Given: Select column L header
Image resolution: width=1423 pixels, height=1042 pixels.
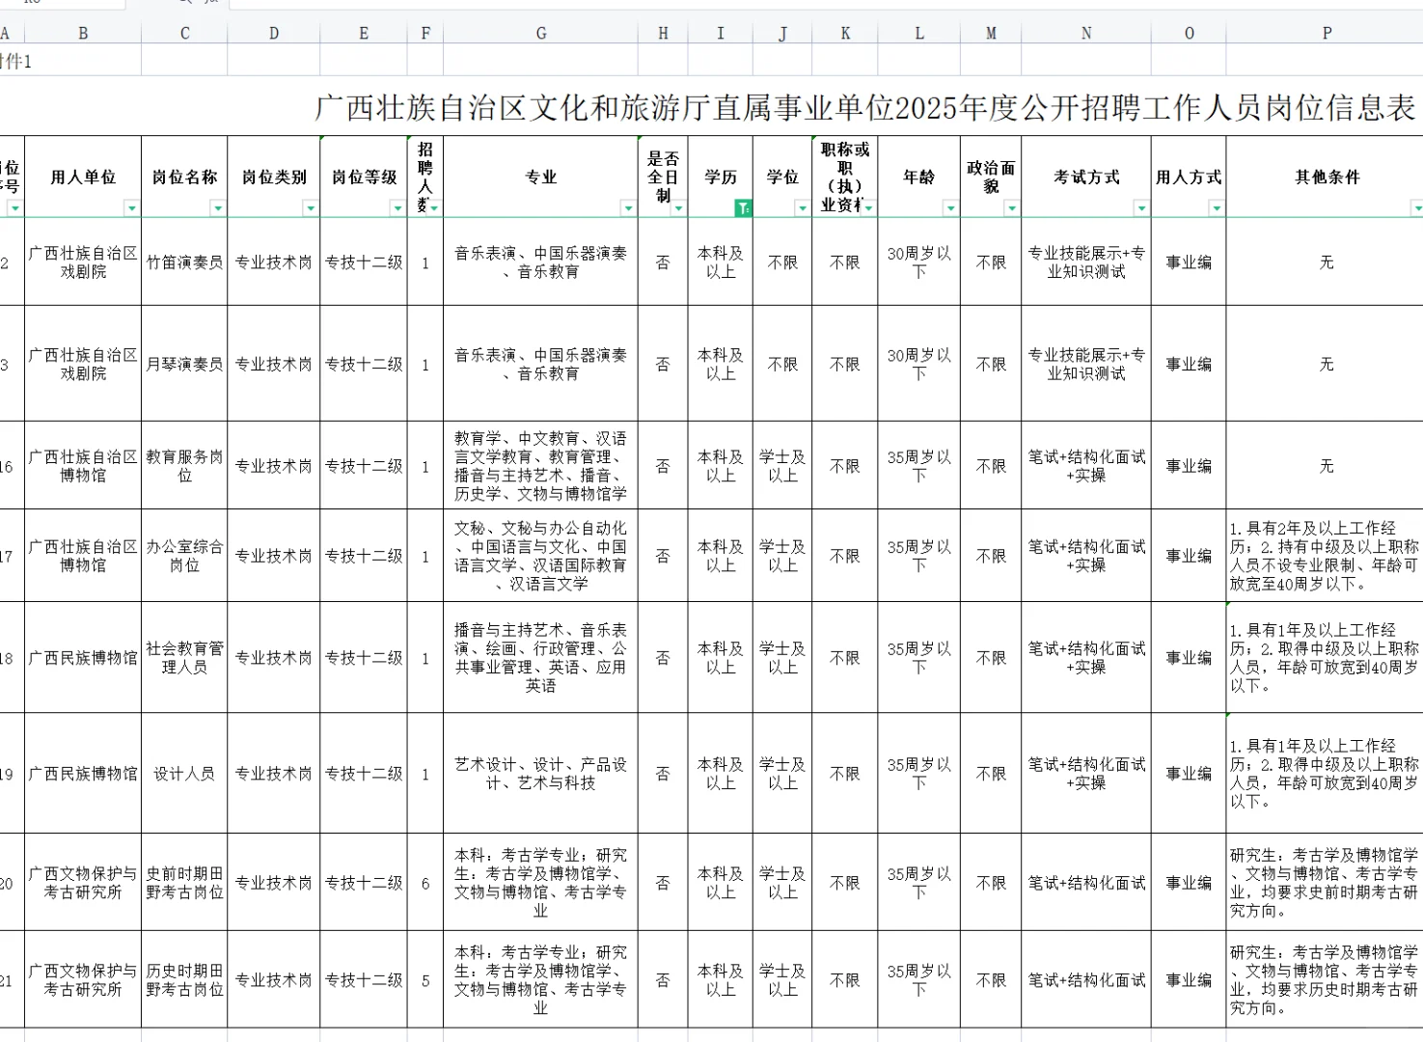Looking at the screenshot, I should pyautogui.click(x=919, y=33).
